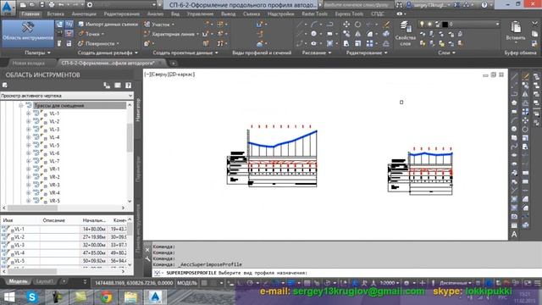Select the VR-1 tree item
Viewport: 542px width, 305px height.
[54, 169]
